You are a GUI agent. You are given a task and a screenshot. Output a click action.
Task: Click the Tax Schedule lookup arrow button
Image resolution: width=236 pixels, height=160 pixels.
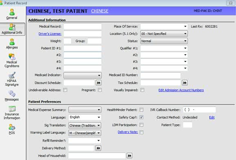pyautogui.click(x=185, y=83)
